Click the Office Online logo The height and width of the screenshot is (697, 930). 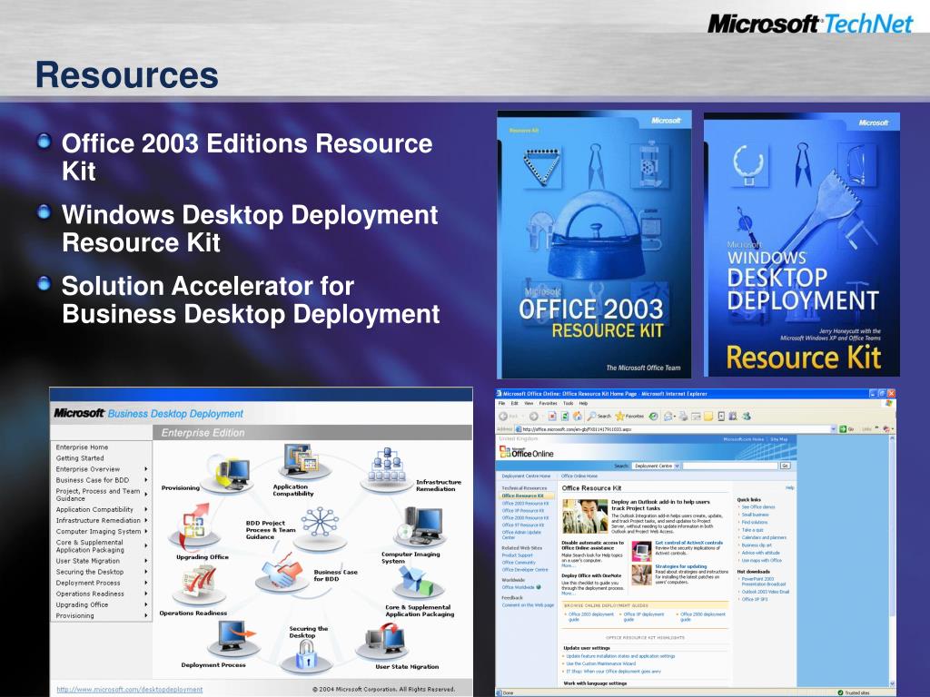click(x=526, y=452)
